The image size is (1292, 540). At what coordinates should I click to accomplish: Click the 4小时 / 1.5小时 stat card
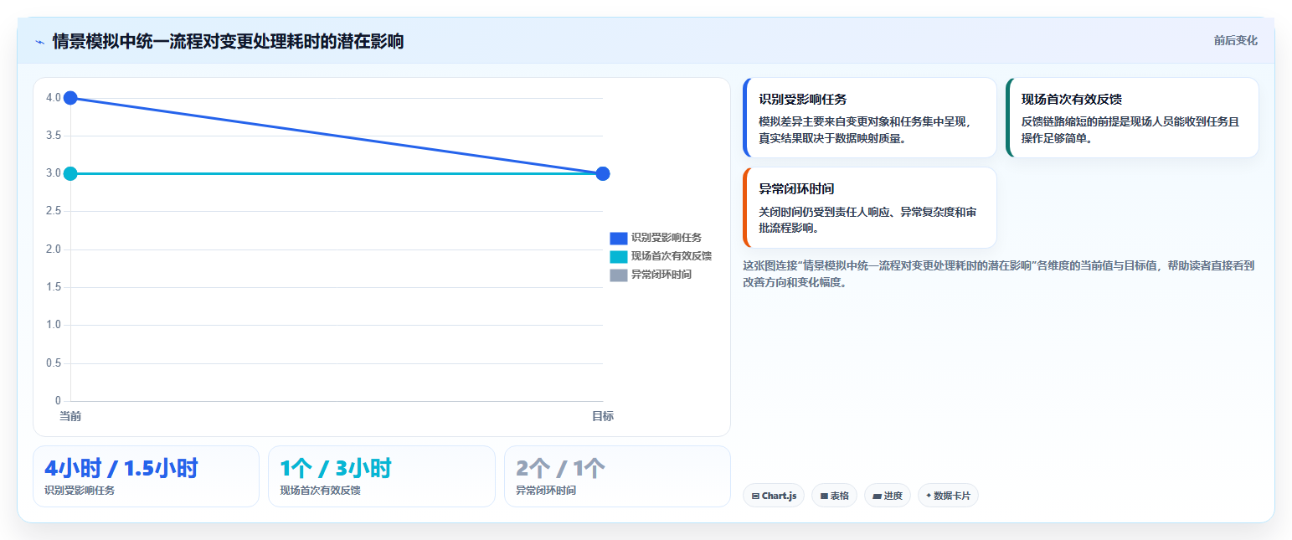click(x=146, y=476)
